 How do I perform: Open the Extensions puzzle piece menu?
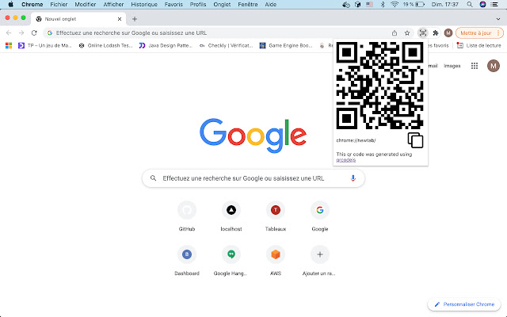point(436,33)
